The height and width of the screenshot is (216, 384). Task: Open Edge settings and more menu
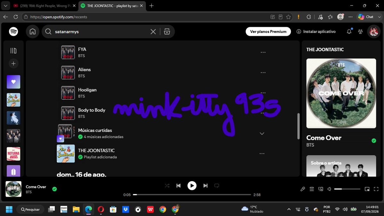(x=351, y=17)
